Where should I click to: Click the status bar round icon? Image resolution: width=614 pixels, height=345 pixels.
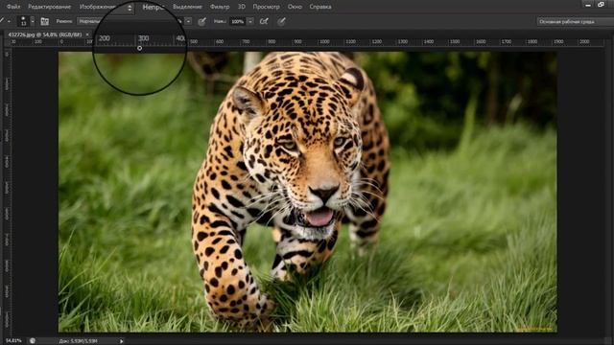(33, 341)
